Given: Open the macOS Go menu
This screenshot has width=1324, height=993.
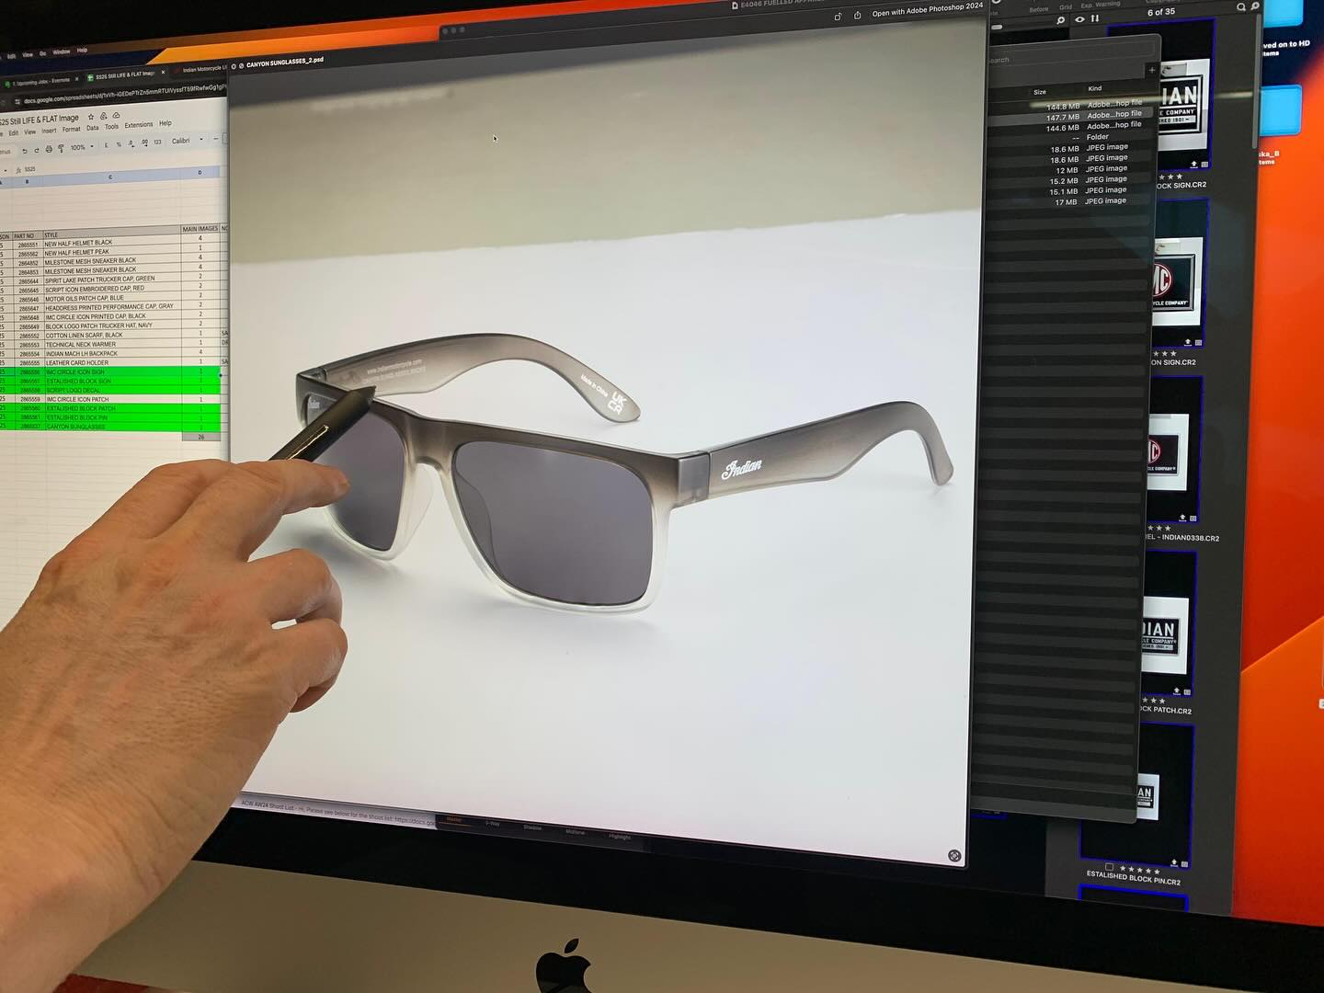Looking at the screenshot, I should click(42, 53).
